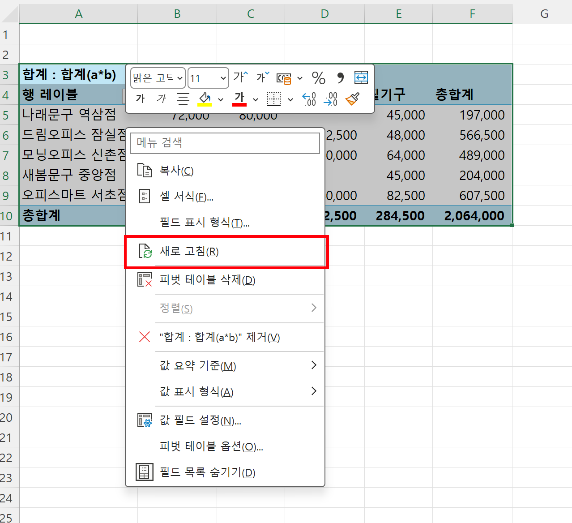Click 새로 고침(R) to refresh pivot

[x=225, y=251]
